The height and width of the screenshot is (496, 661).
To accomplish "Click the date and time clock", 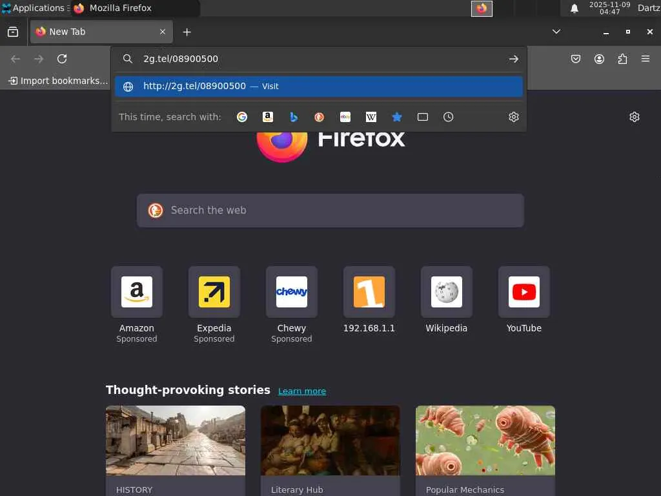I will click(609, 8).
